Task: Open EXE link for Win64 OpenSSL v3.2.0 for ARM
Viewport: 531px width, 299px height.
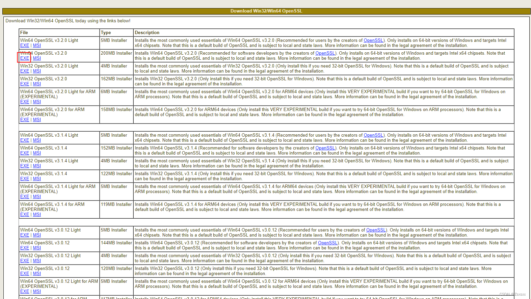Action: [x=25, y=120]
